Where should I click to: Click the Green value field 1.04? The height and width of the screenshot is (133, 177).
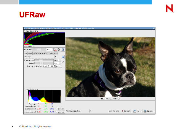56,63
